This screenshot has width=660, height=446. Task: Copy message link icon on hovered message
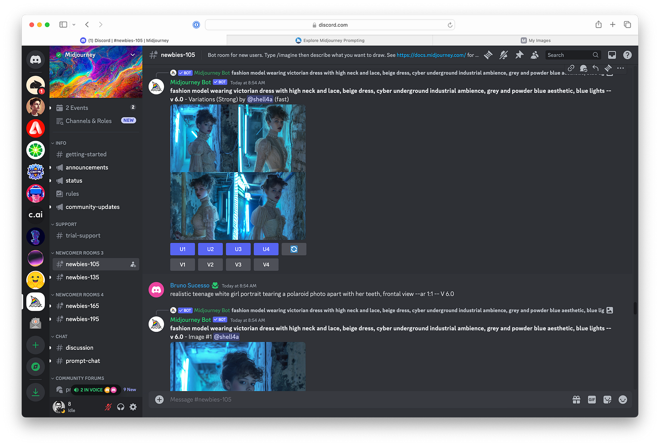[571, 68]
